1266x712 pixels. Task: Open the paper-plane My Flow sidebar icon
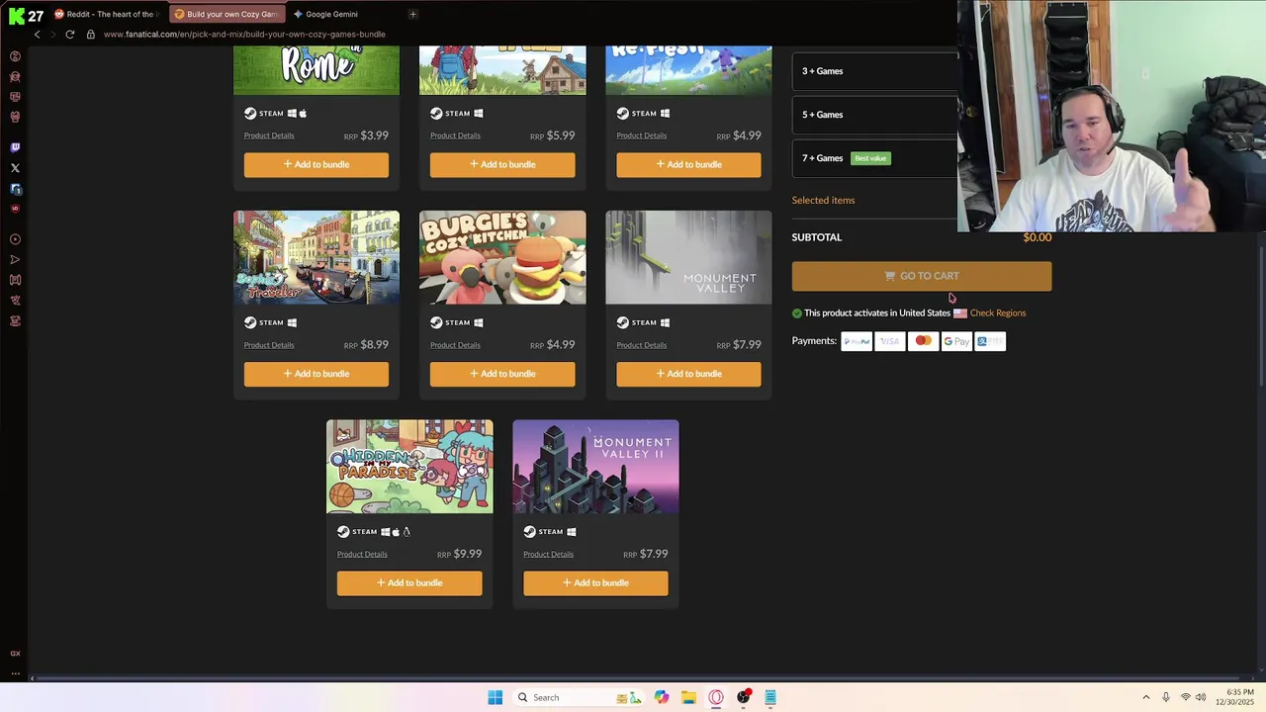tap(15, 260)
